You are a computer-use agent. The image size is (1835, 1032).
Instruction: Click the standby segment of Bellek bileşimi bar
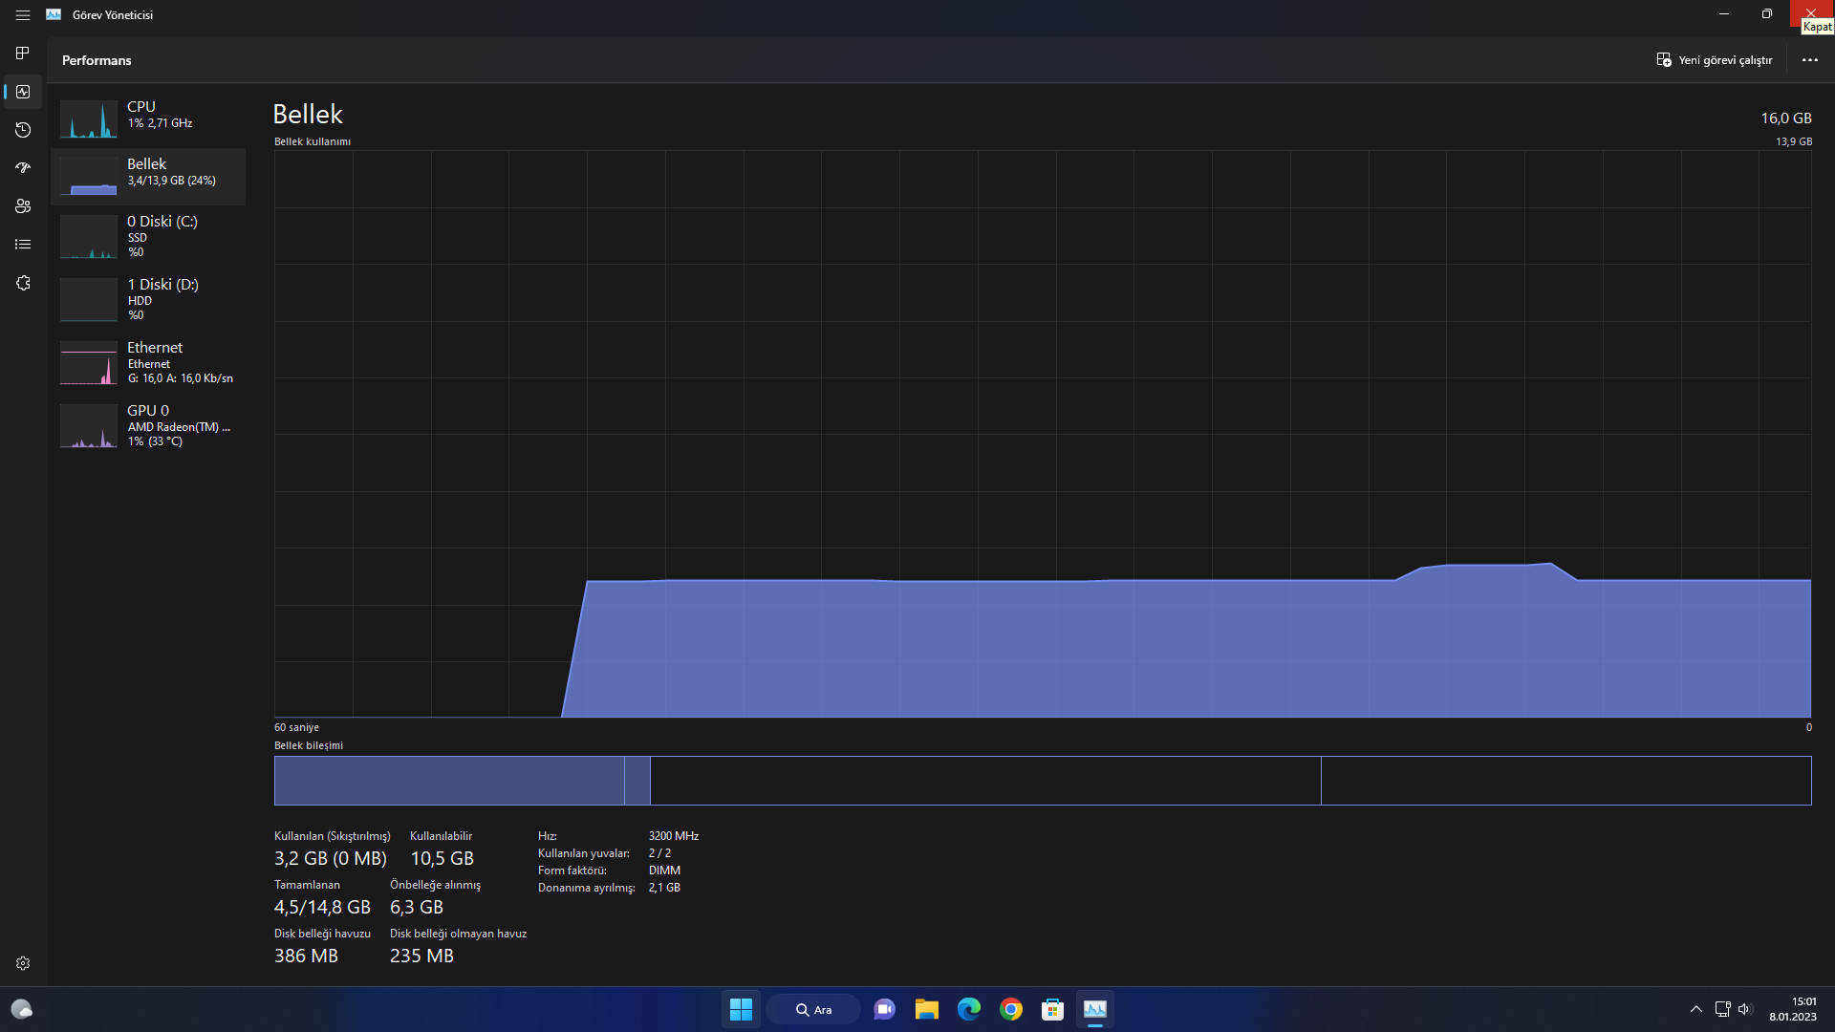[x=985, y=781]
